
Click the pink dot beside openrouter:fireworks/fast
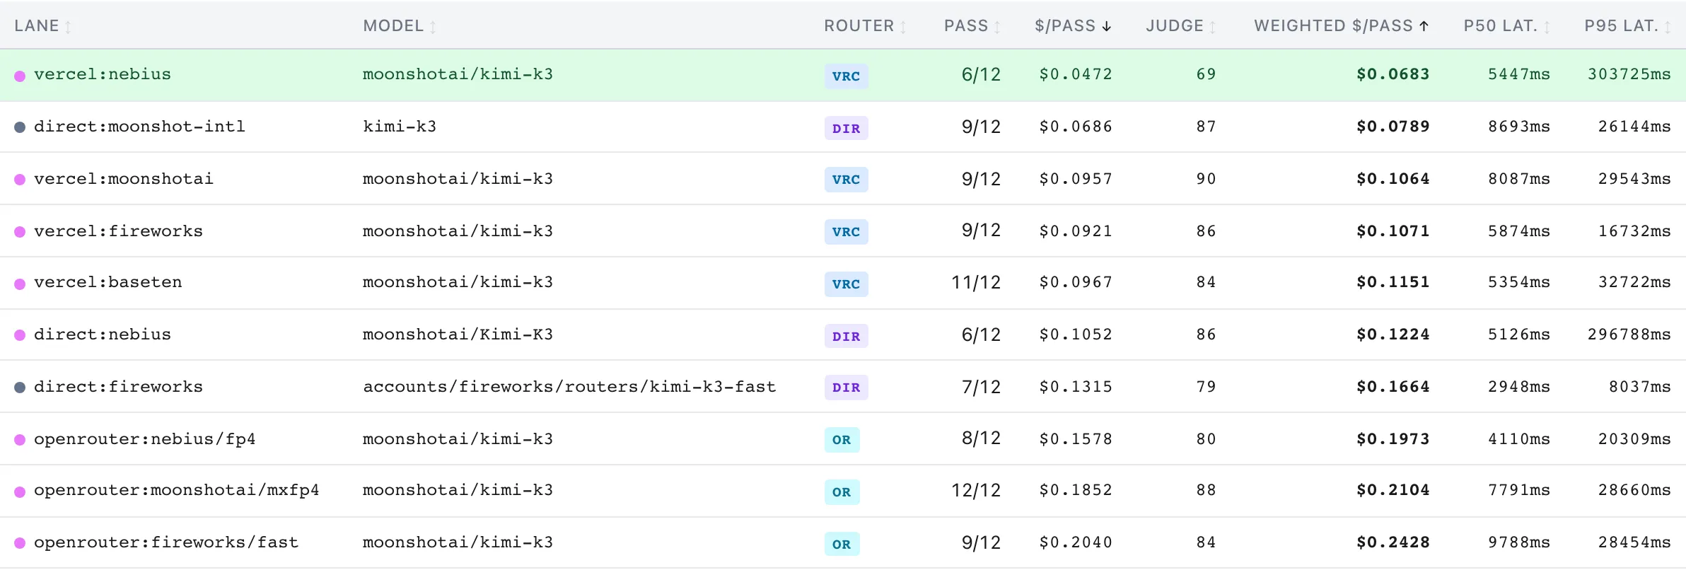[20, 543]
